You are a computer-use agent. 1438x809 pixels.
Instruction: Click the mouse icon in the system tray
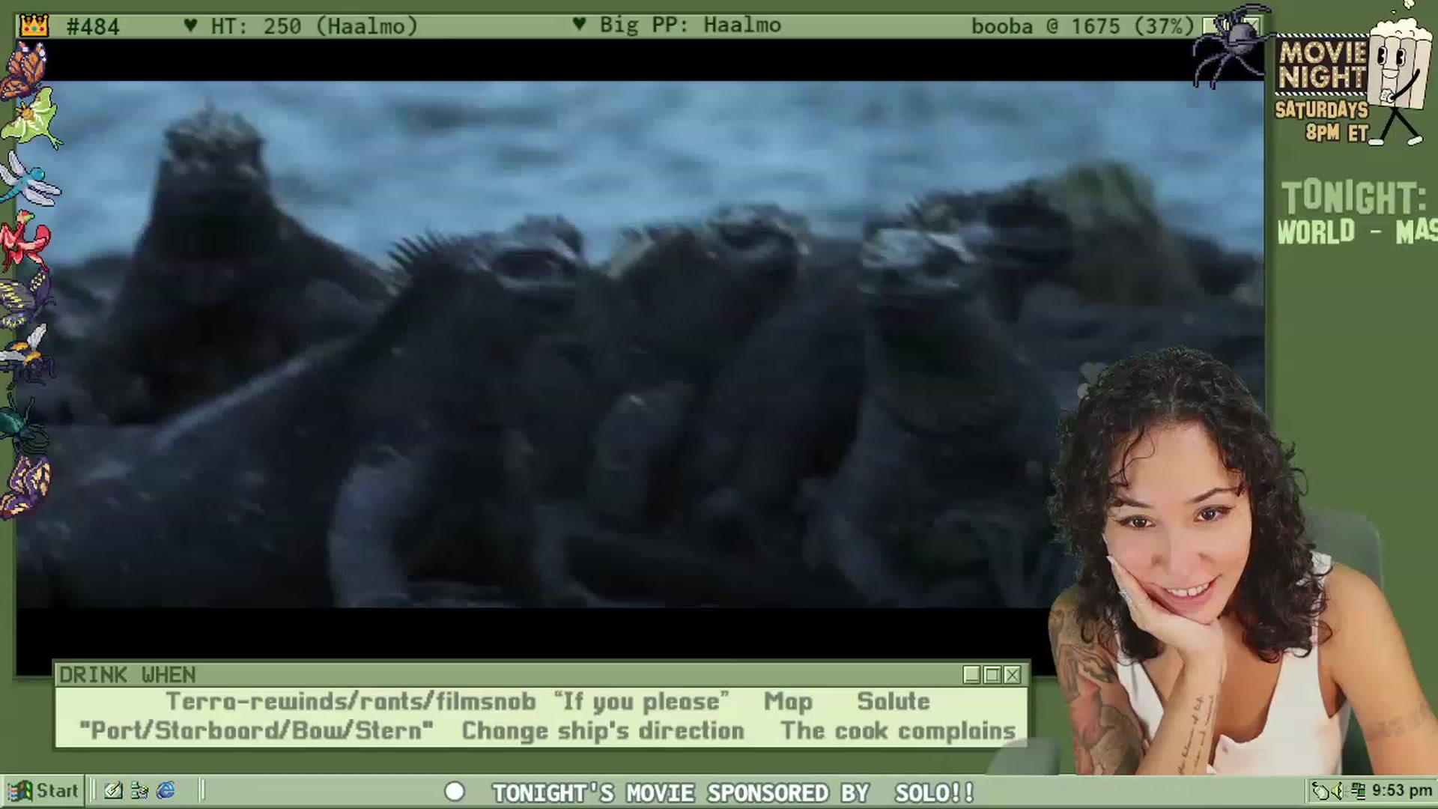tap(1320, 790)
